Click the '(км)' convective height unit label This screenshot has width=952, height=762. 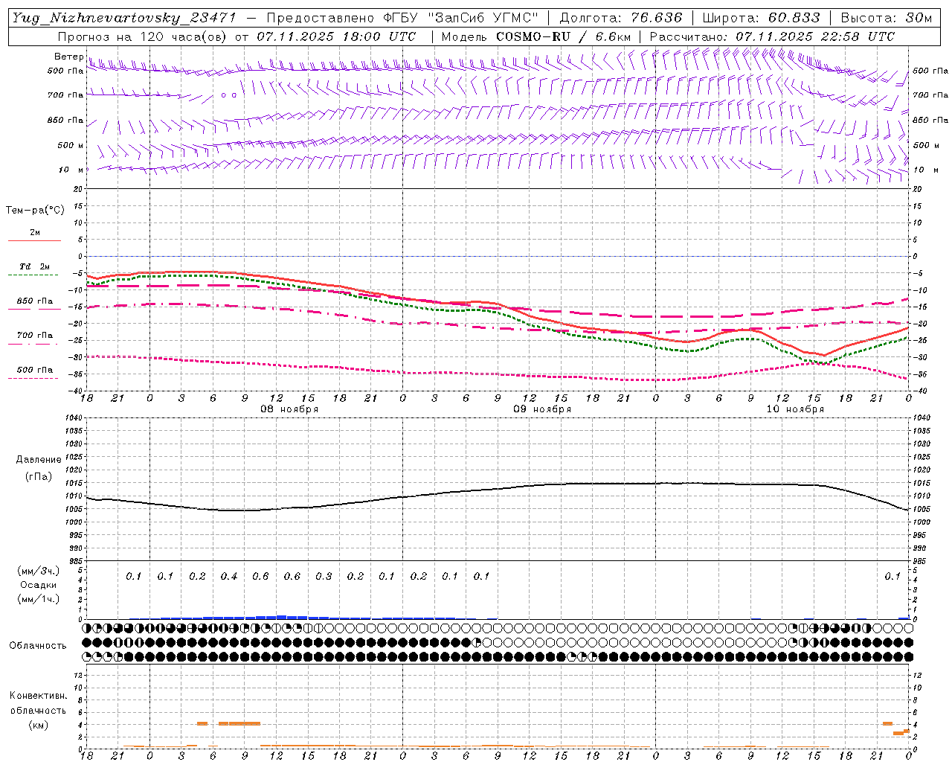tap(38, 725)
